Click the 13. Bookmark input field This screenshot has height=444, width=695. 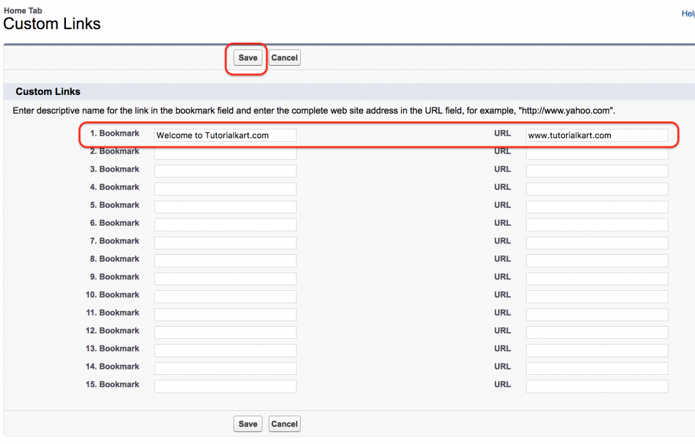pyautogui.click(x=225, y=350)
